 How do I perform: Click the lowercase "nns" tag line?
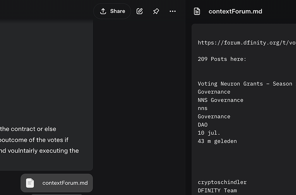[x=203, y=108]
